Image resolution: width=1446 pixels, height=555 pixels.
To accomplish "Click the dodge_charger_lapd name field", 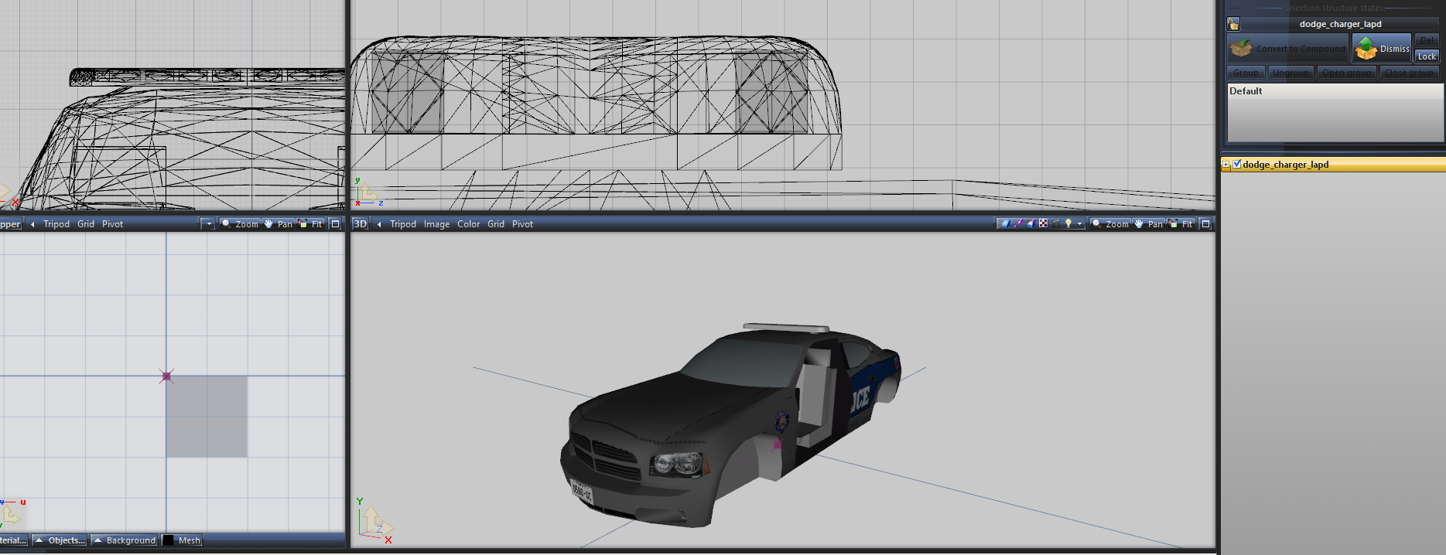I will coord(1340,24).
